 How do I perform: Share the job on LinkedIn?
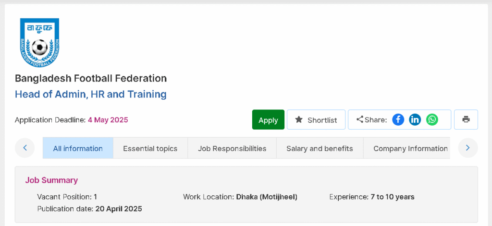(x=415, y=119)
